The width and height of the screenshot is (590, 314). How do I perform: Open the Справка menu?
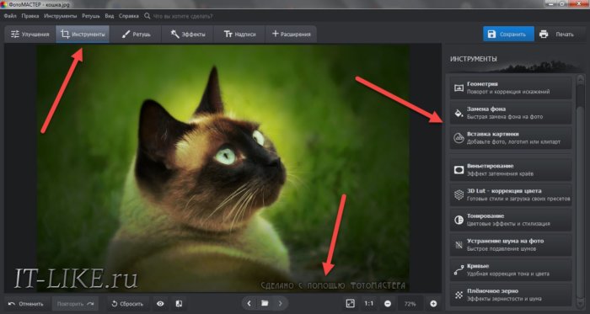pyautogui.click(x=129, y=16)
